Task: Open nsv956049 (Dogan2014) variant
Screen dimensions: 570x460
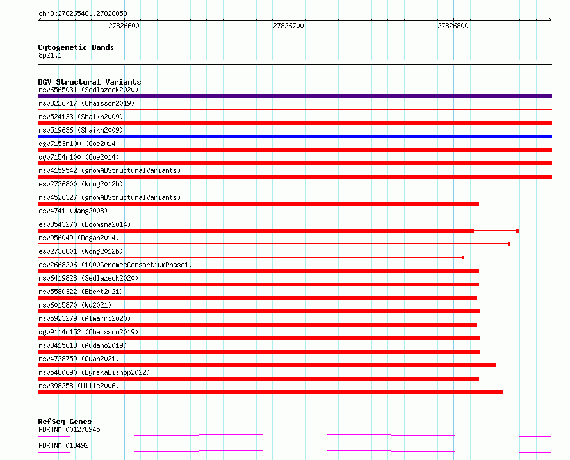Action: click(x=79, y=238)
